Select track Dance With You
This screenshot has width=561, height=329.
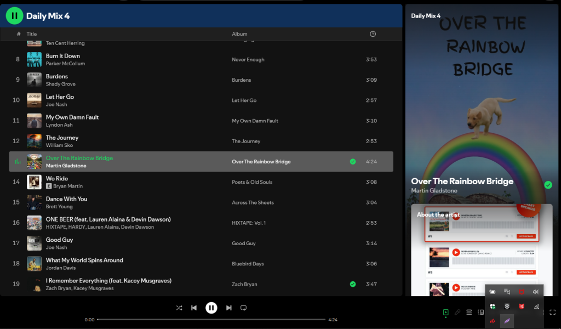(66, 198)
